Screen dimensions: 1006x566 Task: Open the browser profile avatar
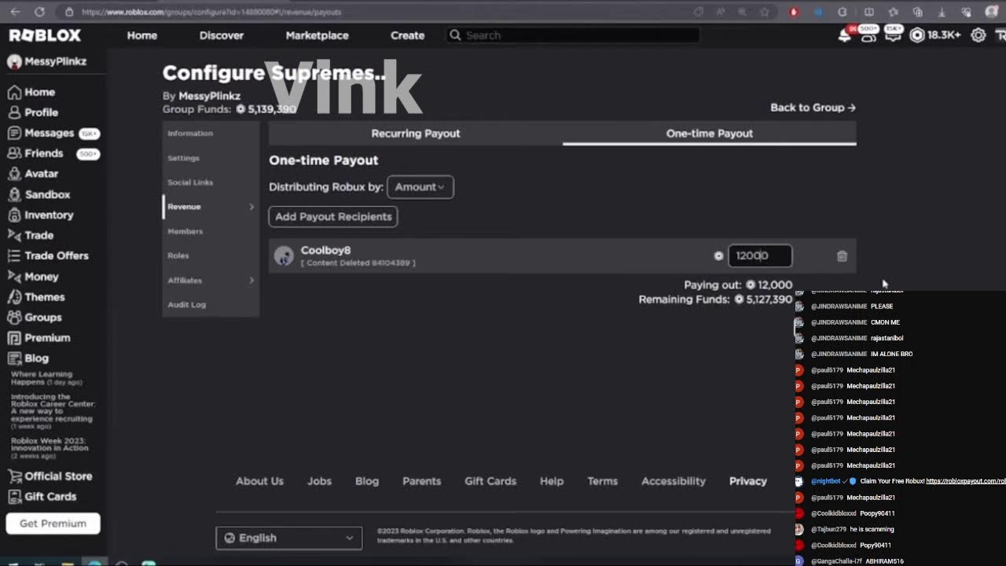[992, 12]
